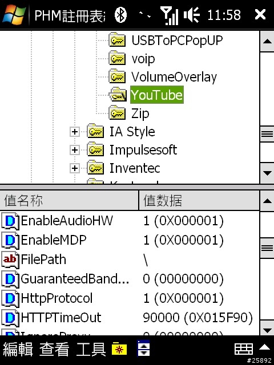Select the highlighted YouTube key
The width and height of the screenshot is (274, 365).
click(157, 95)
